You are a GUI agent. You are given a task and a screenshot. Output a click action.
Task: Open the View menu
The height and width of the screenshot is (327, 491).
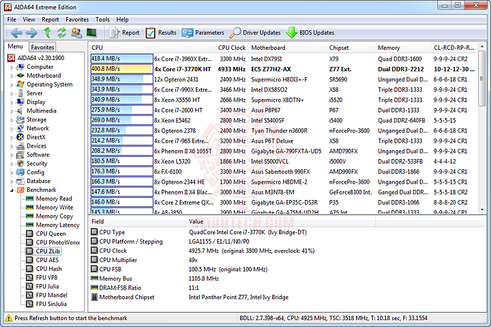pos(29,19)
